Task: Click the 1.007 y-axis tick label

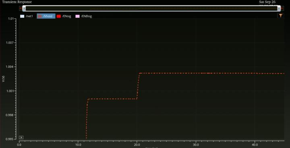Action: pyautogui.click(x=10, y=43)
